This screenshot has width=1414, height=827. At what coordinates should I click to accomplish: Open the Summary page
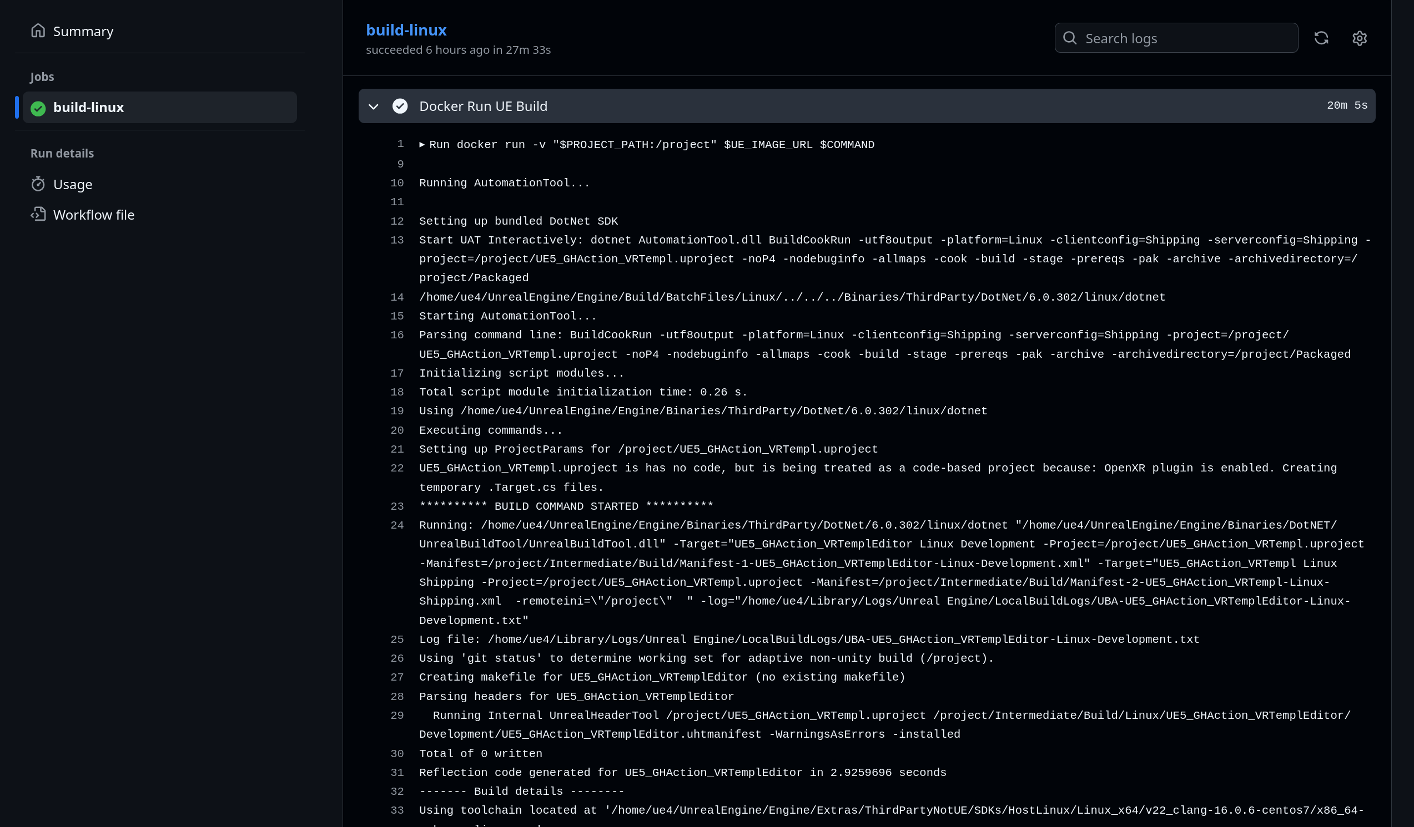[83, 32]
